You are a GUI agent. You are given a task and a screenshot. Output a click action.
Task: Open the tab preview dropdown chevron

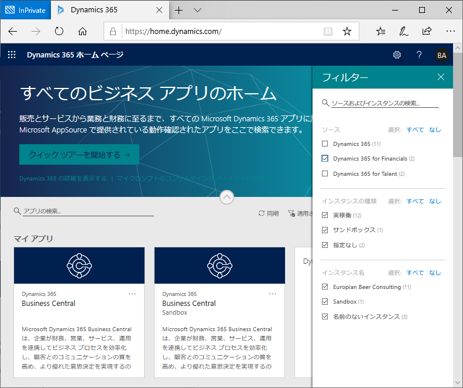point(197,11)
